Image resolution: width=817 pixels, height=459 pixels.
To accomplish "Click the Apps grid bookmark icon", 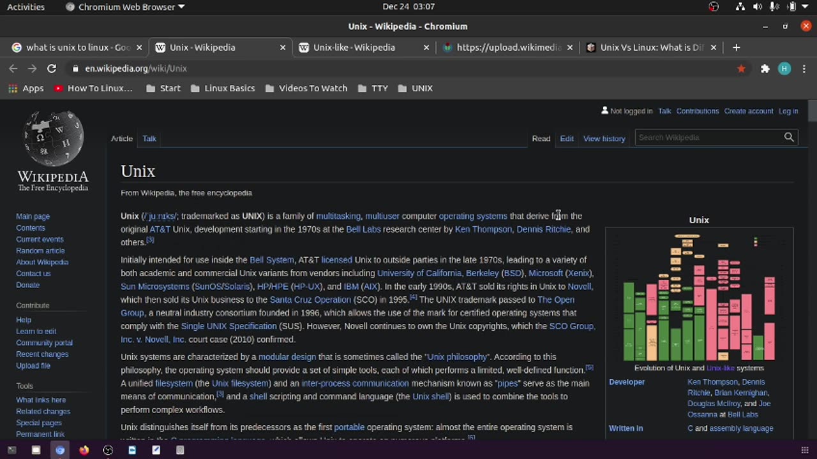I will click(13, 89).
